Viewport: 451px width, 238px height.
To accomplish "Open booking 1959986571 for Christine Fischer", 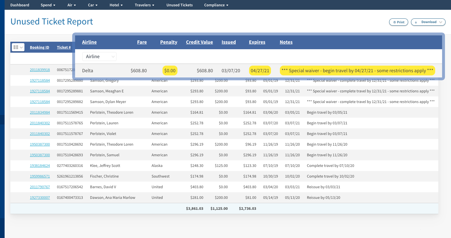I will tap(40, 176).
